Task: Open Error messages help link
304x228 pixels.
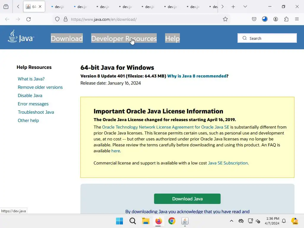Action: click(x=33, y=104)
